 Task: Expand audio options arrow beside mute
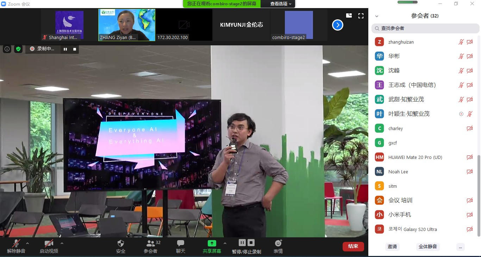(x=27, y=243)
